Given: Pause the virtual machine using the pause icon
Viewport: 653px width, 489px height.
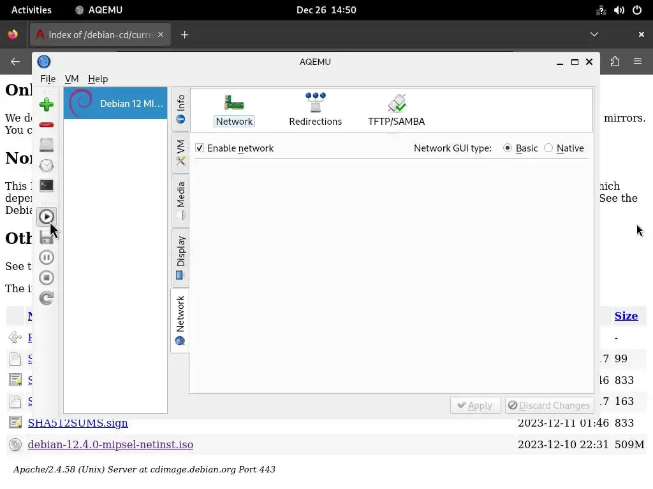Looking at the screenshot, I should tap(46, 257).
